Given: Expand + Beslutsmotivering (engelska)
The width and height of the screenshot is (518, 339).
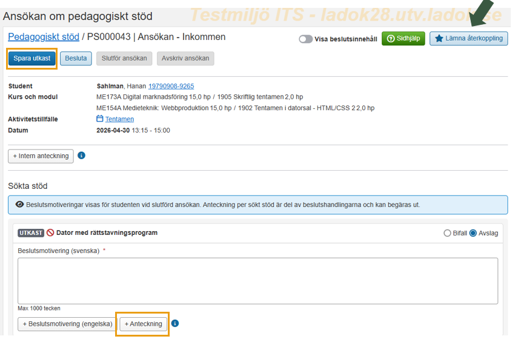Looking at the screenshot, I should tap(67, 324).
